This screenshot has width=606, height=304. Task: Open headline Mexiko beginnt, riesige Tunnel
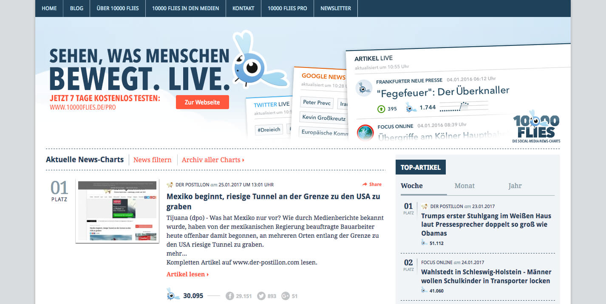(273, 202)
